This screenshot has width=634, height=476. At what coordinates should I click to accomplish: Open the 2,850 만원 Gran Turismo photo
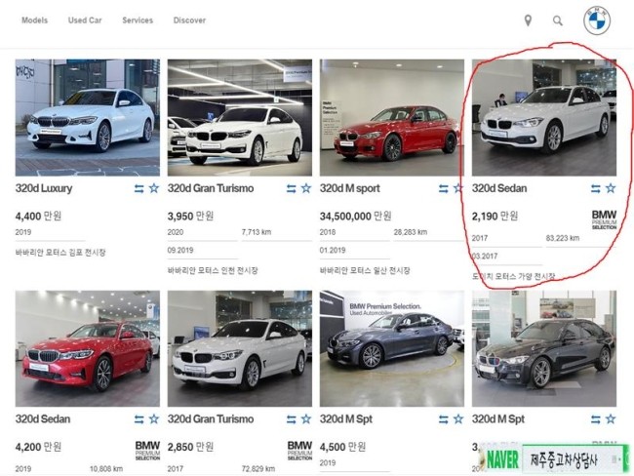pos(240,348)
